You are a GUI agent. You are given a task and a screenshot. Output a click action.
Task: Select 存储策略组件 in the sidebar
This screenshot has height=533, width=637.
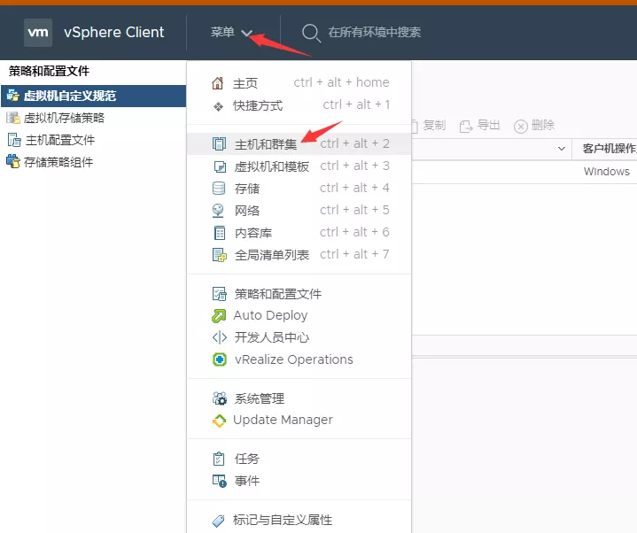[x=58, y=162]
